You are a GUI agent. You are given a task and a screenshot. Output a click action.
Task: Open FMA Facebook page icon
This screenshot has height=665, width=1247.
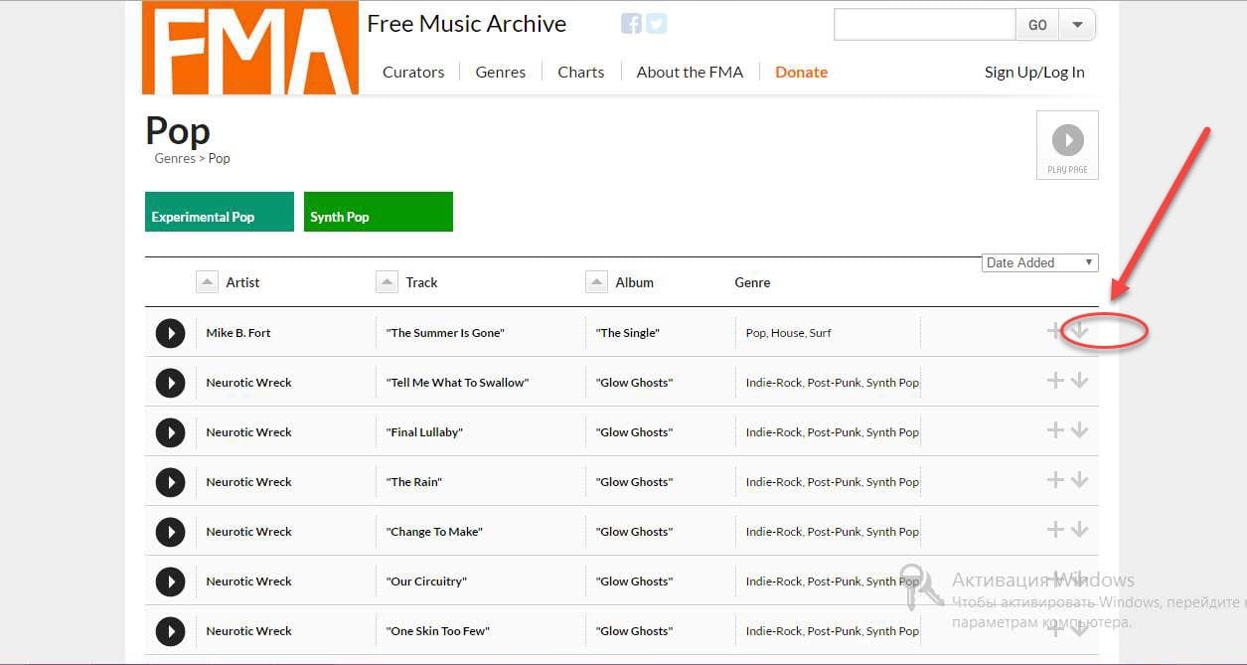(631, 24)
